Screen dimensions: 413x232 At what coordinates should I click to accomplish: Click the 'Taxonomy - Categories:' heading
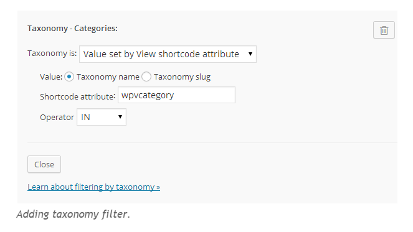pyautogui.click(x=72, y=28)
